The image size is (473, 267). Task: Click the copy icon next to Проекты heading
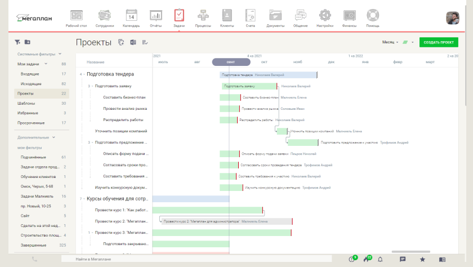[122, 42]
